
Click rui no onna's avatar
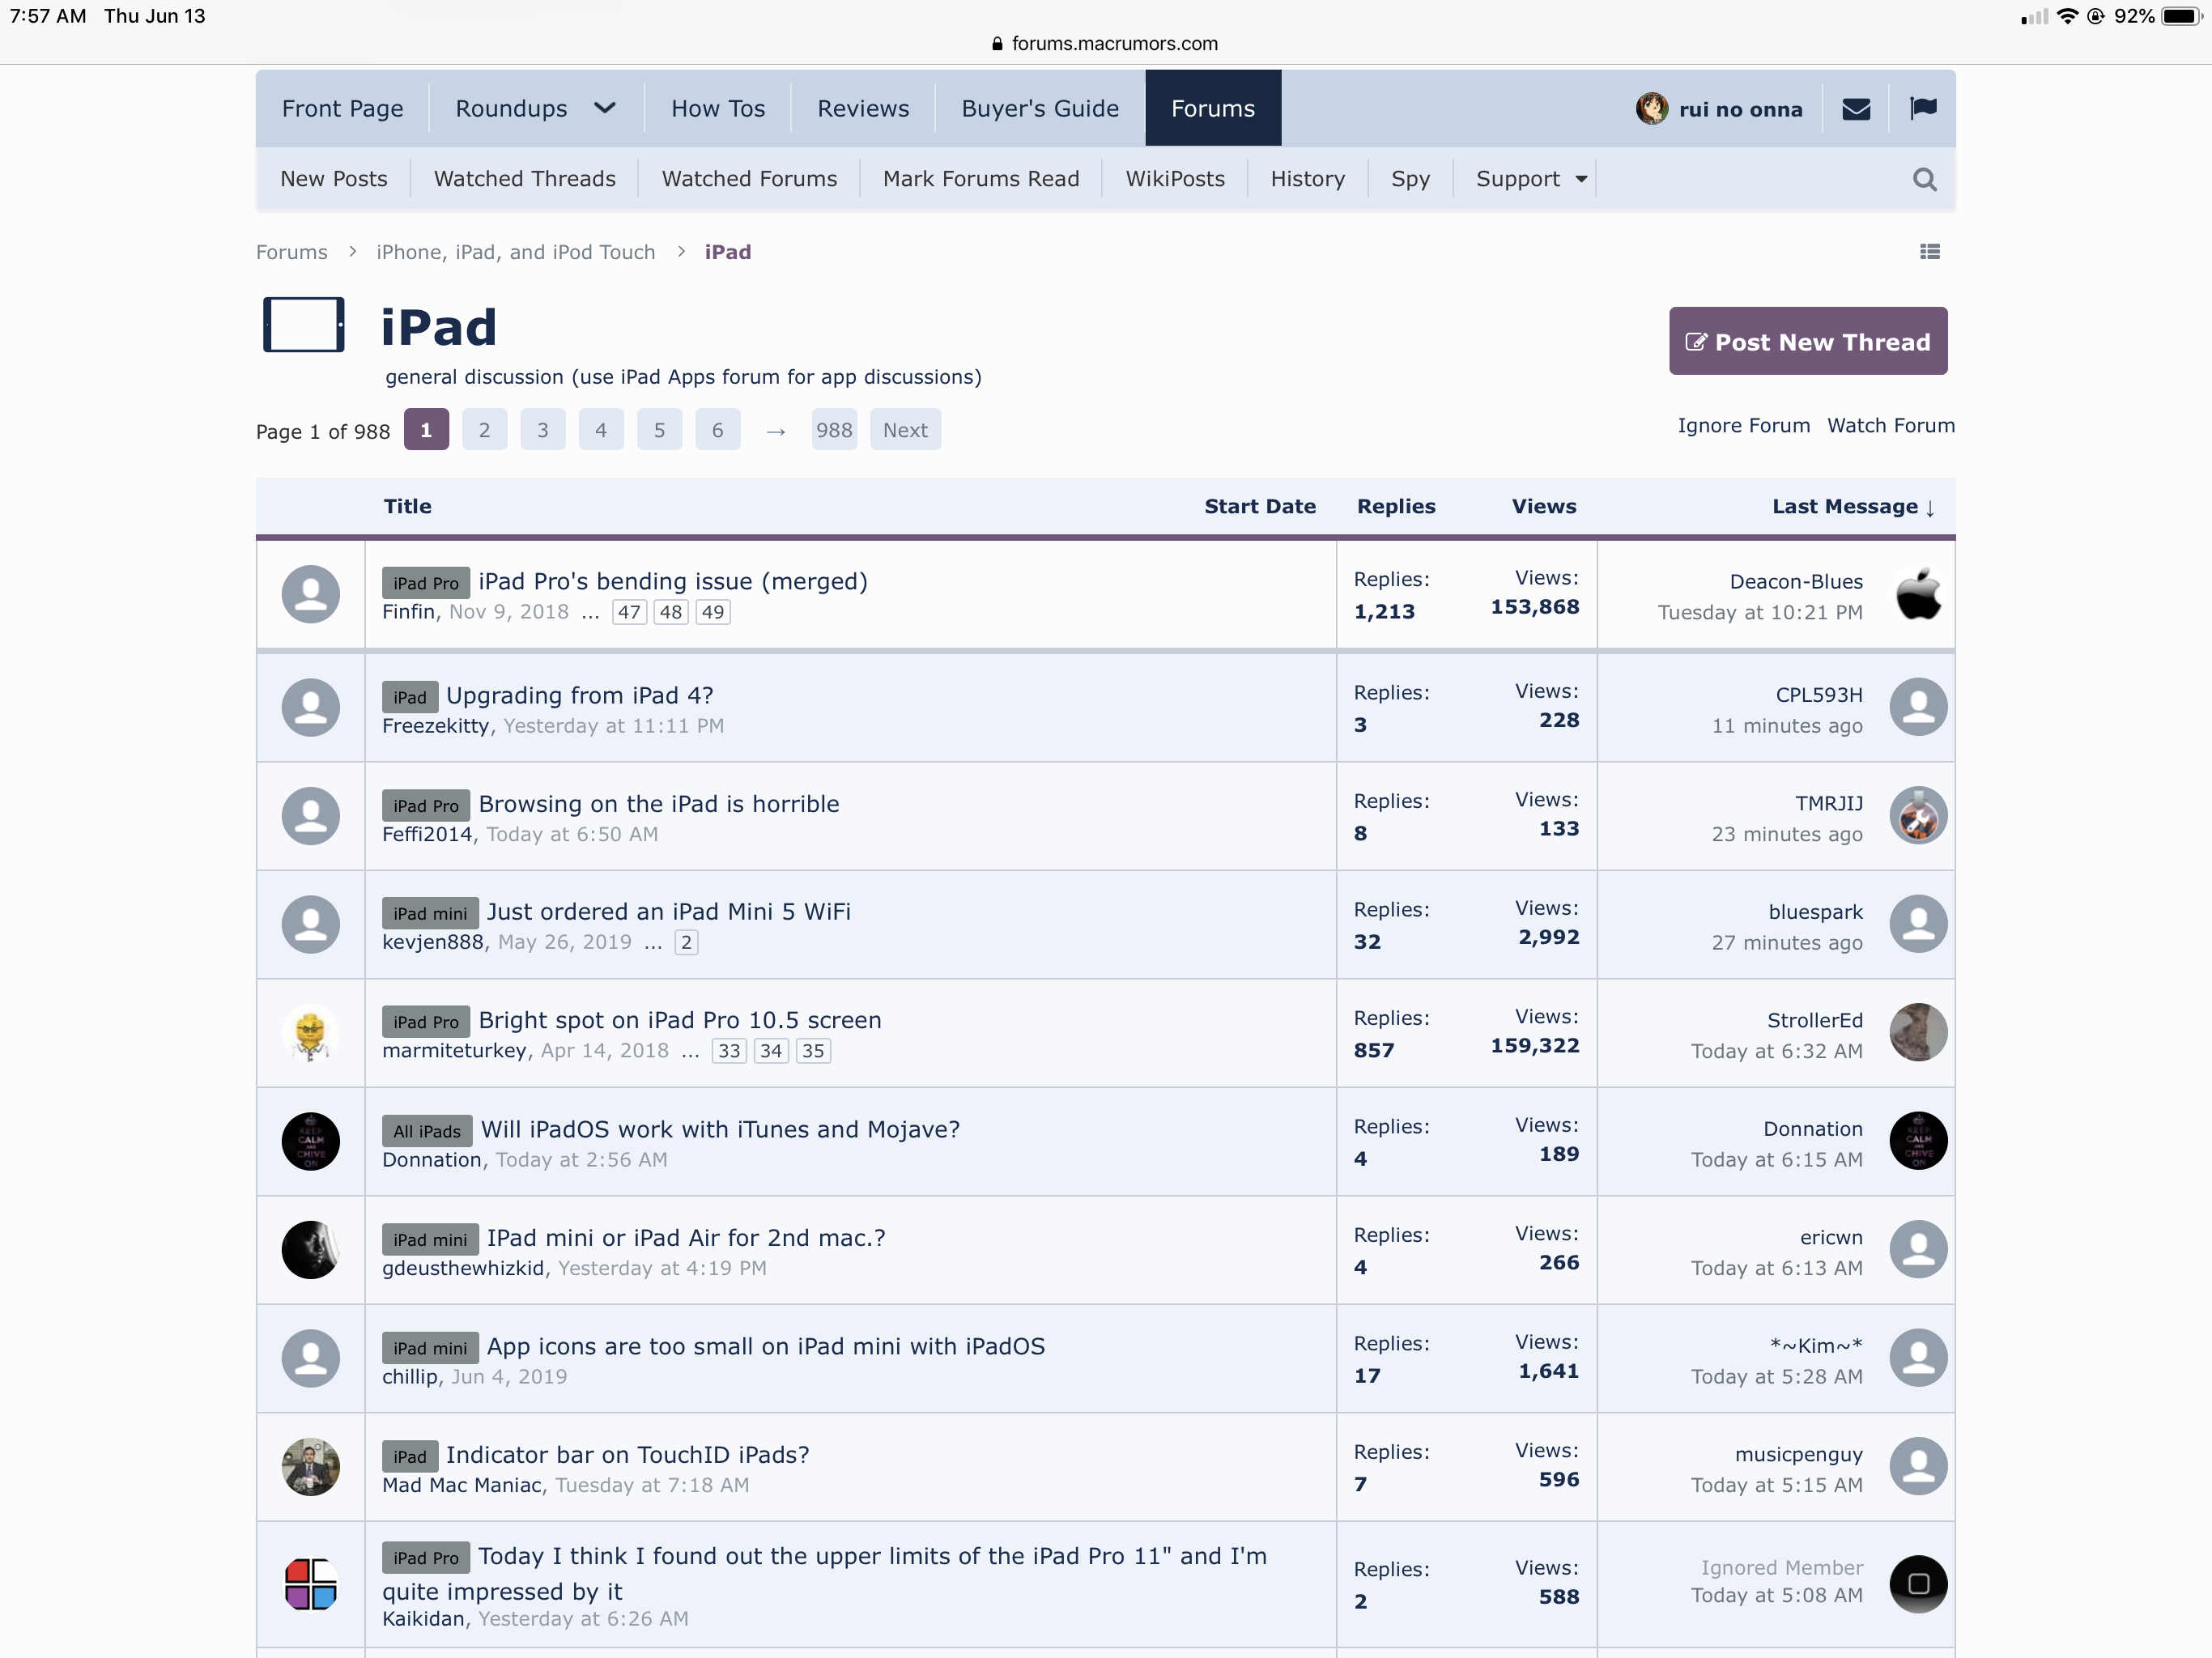point(1651,108)
